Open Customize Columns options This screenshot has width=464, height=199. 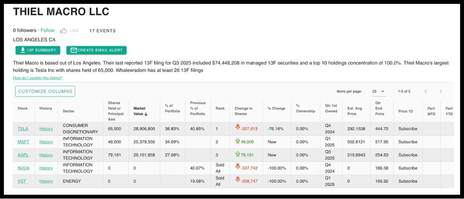point(45,91)
